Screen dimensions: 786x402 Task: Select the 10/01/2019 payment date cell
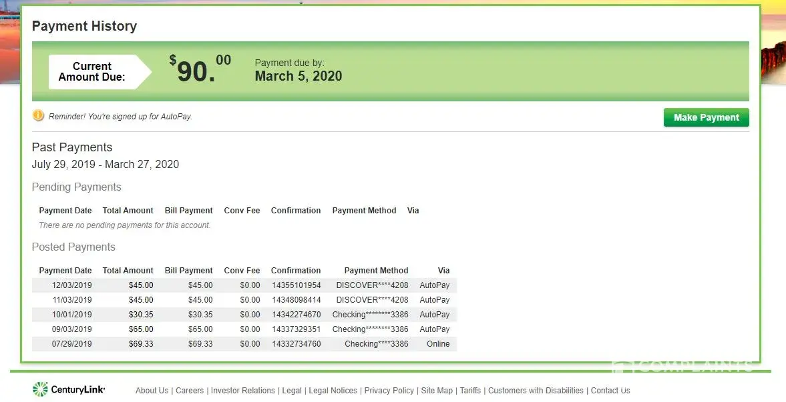click(x=71, y=315)
